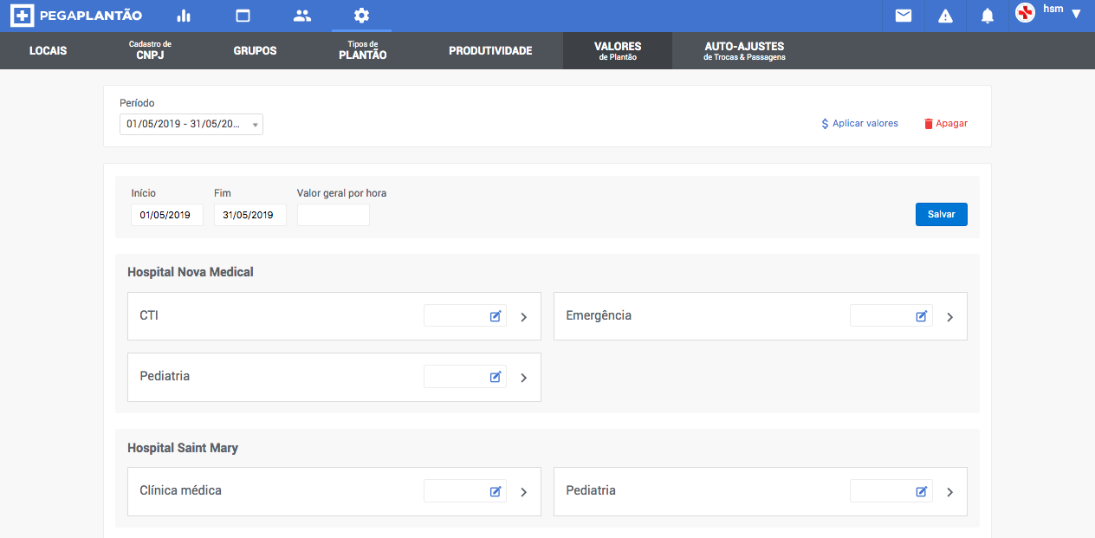Click the Clínica médica value input field
The image size is (1095, 538).
(465, 491)
